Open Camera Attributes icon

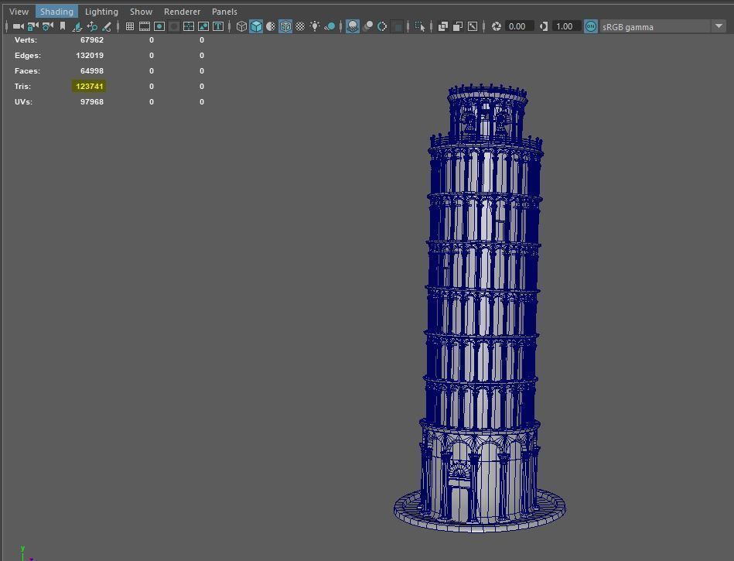pos(48,26)
